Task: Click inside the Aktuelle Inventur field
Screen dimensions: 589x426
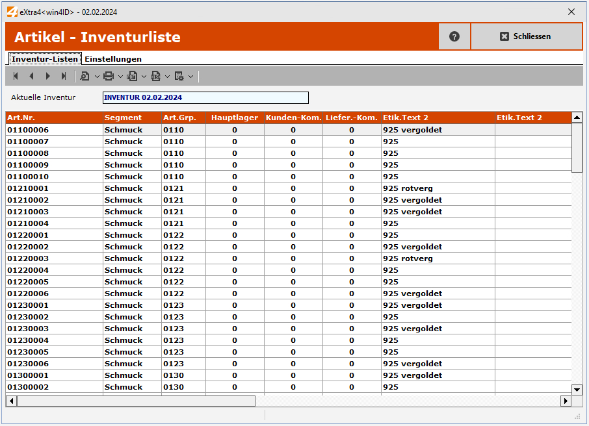Action: (x=205, y=97)
